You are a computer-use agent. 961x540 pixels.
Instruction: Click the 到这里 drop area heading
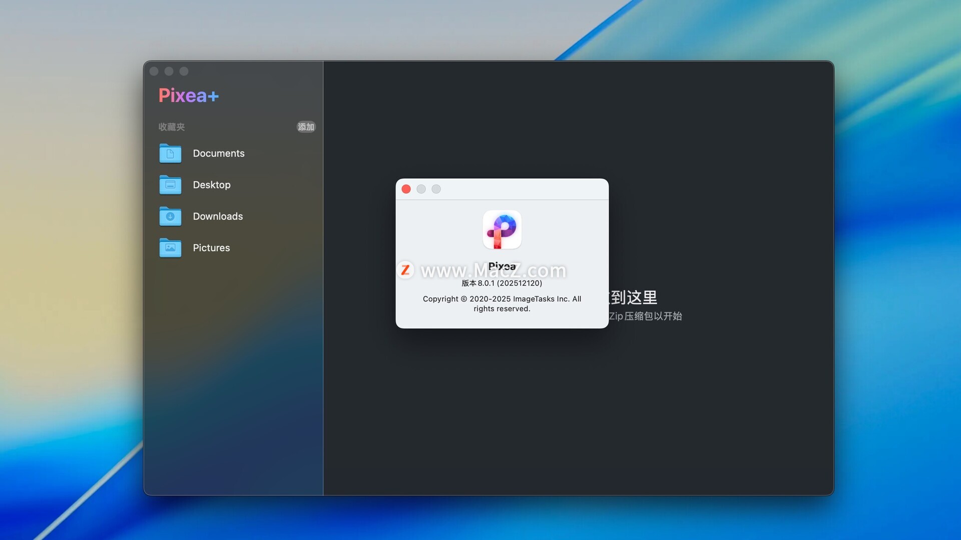tap(634, 297)
